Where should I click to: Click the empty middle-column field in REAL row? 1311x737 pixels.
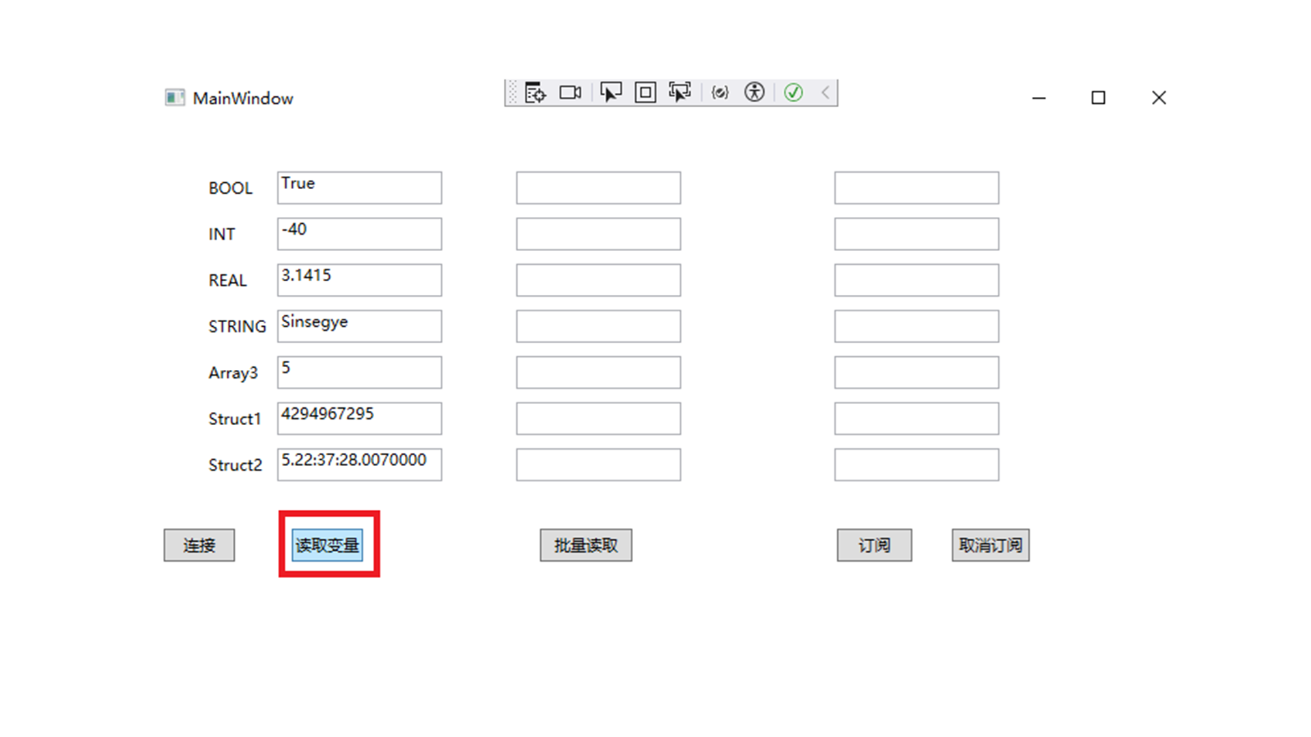point(598,280)
